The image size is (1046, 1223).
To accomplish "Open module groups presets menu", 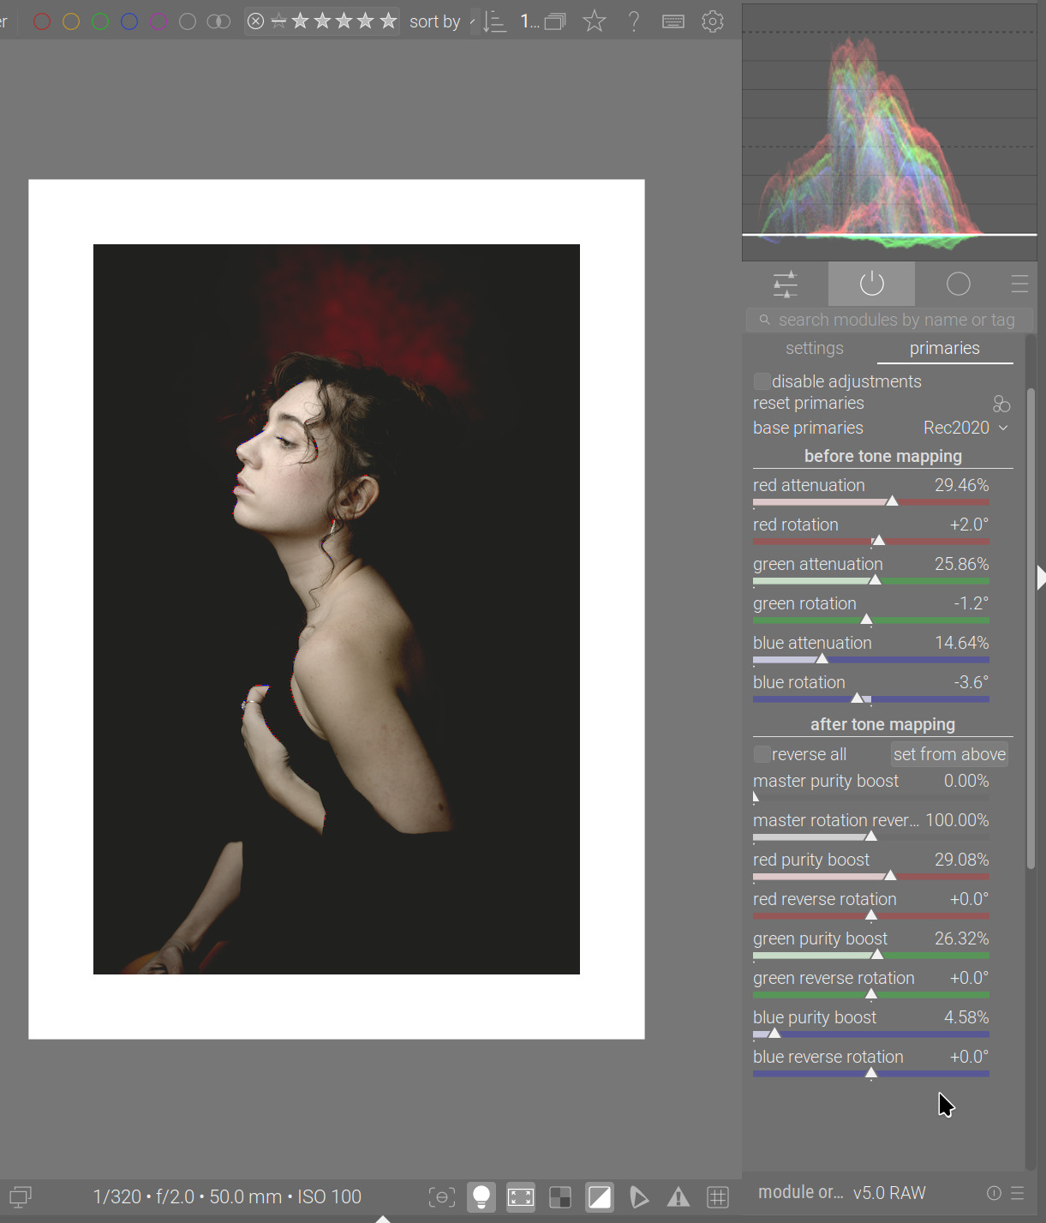I will (x=1019, y=284).
